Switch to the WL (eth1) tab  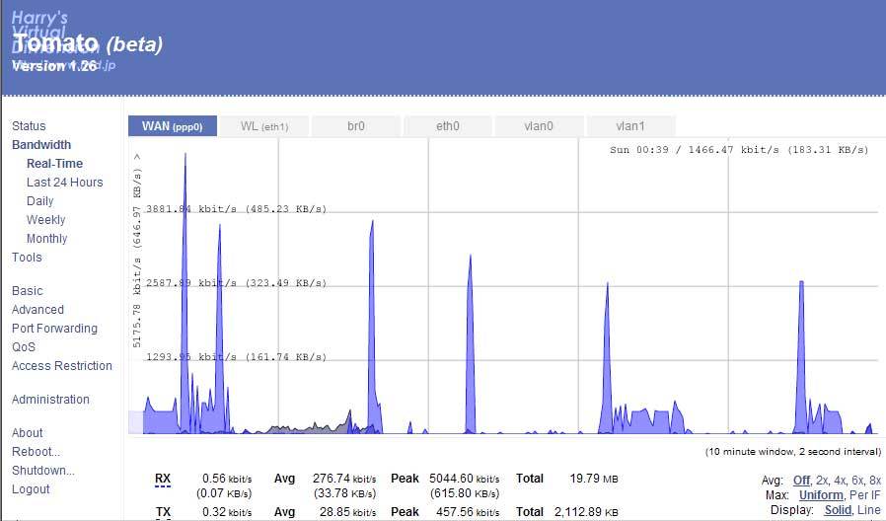point(263,126)
